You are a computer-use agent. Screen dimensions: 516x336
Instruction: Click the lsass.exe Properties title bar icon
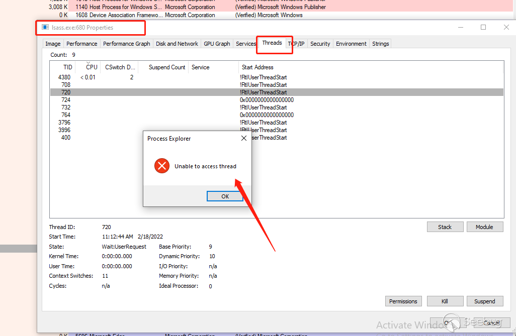pos(45,27)
